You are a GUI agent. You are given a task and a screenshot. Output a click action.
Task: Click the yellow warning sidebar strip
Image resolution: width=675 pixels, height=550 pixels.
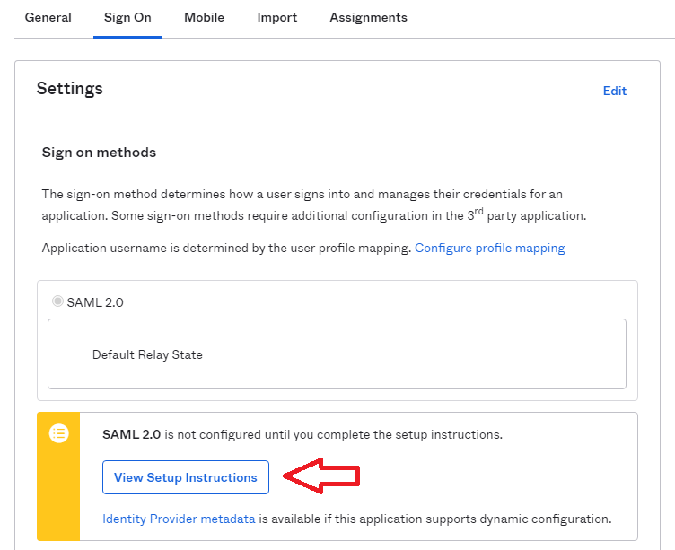click(58, 476)
